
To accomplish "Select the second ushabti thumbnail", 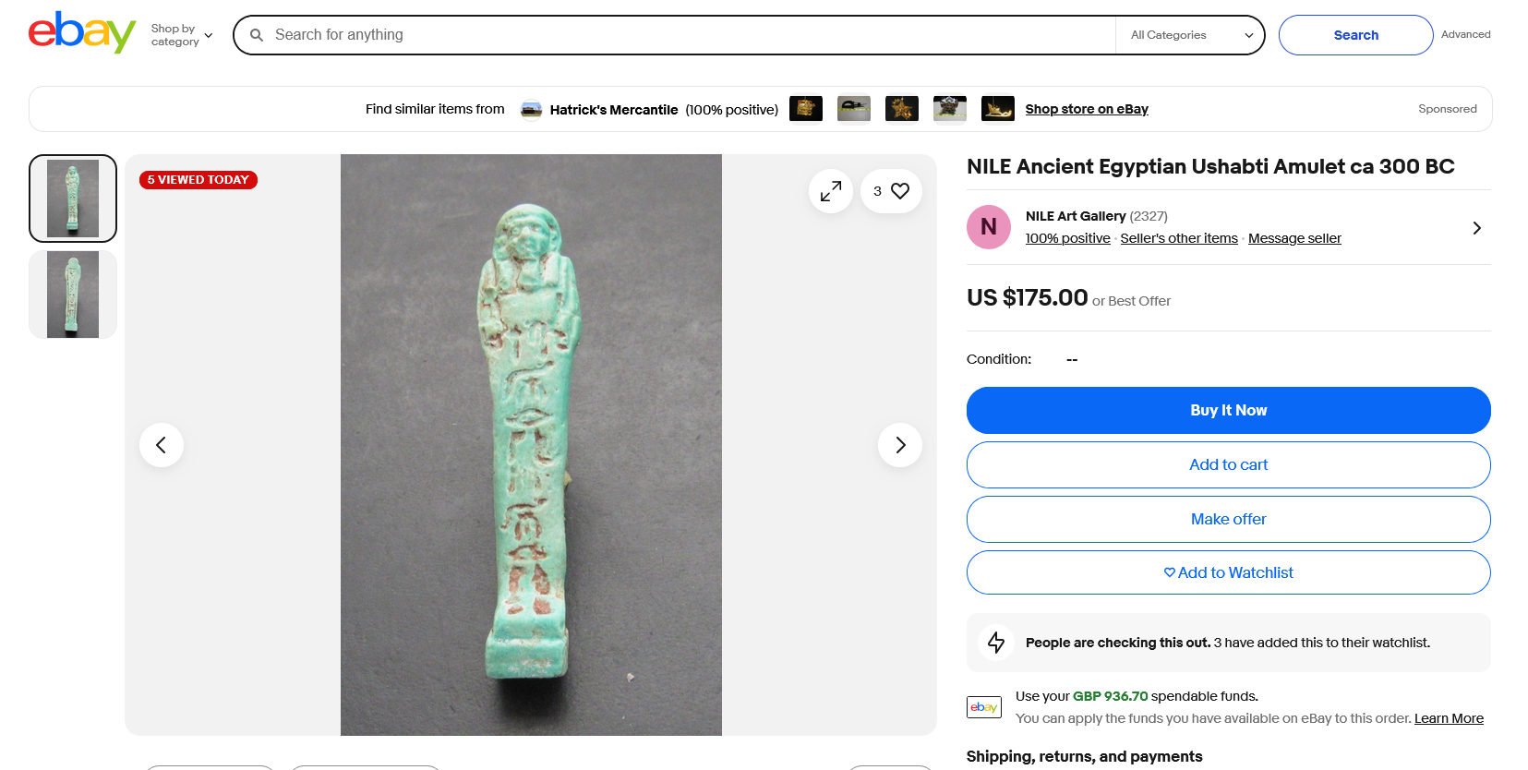I will tap(73, 295).
